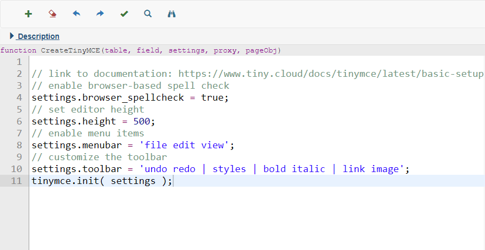The image size is (485, 250).
Task: Click the red eraser clear icon
Action: [x=53, y=14]
